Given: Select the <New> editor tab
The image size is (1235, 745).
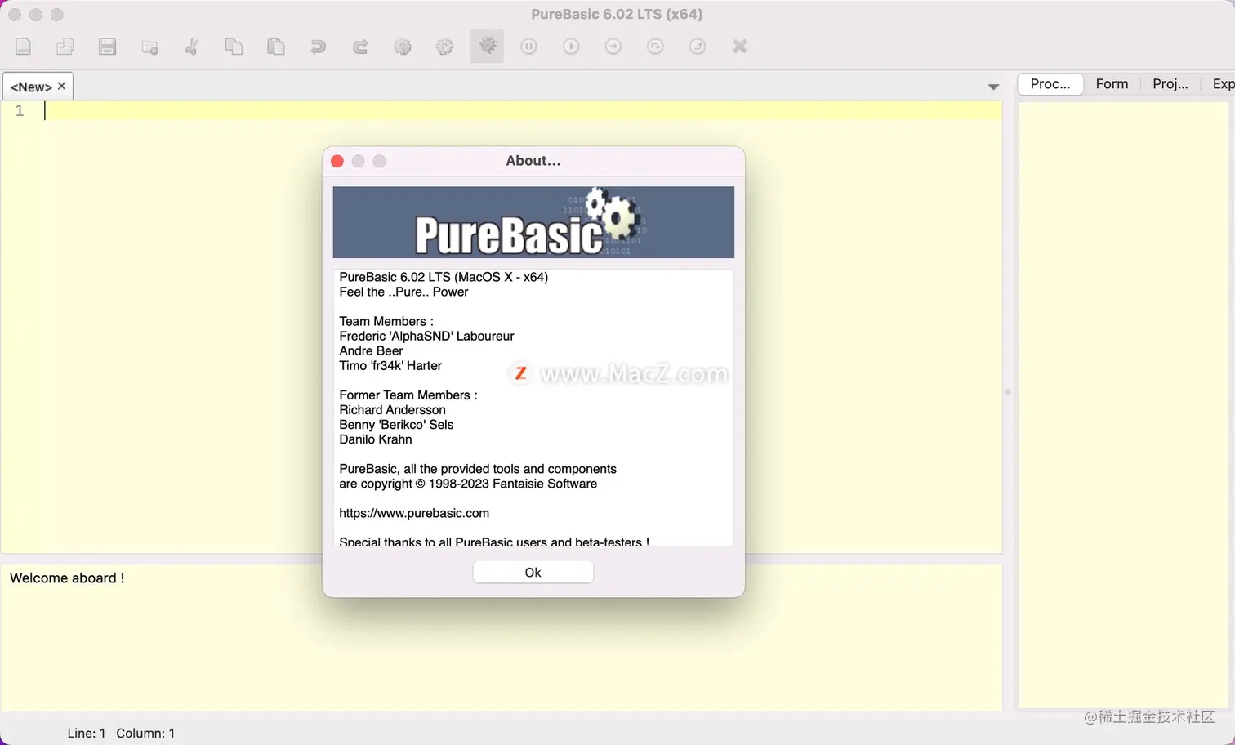Looking at the screenshot, I should (31, 87).
